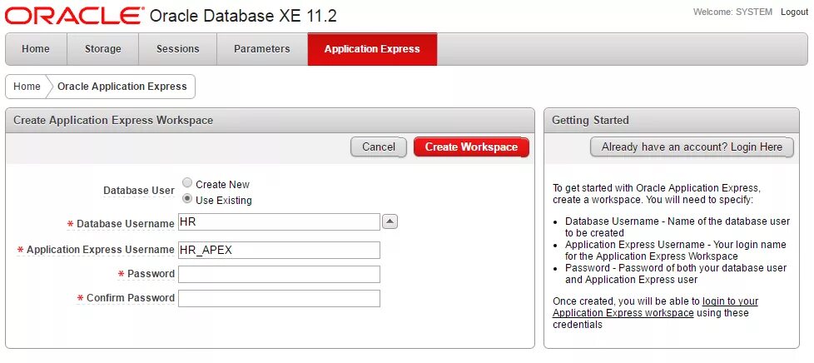This screenshot has width=814, height=363.
Task: Follow the login to your Application Express workspace link
Action: (x=655, y=307)
